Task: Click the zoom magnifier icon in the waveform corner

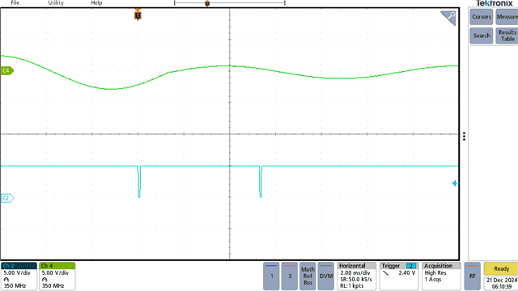Action: click(448, 18)
